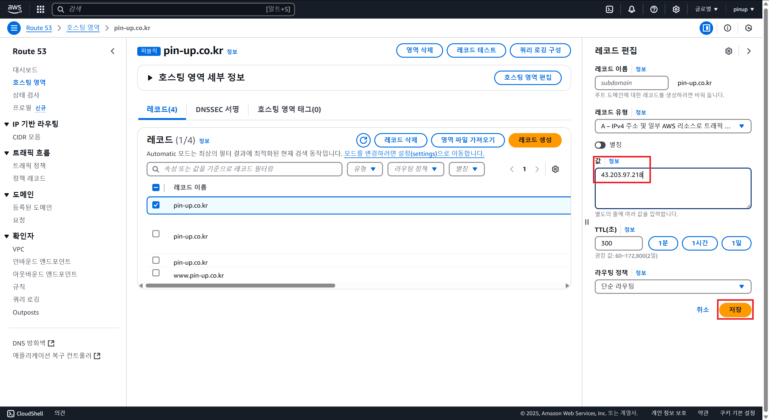Open the 유형 filter dropdown

365,169
